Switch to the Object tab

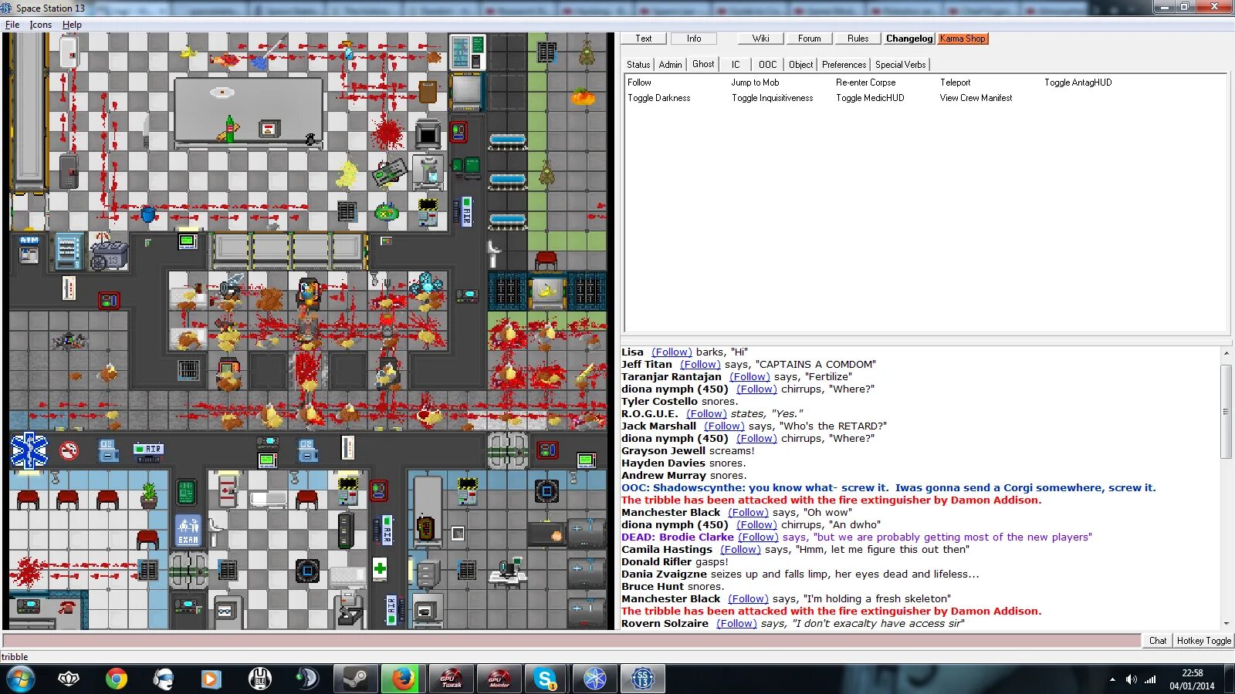800,65
